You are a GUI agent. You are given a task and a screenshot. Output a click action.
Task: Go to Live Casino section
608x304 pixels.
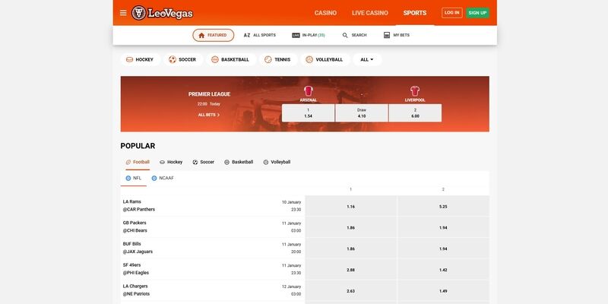pyautogui.click(x=370, y=13)
